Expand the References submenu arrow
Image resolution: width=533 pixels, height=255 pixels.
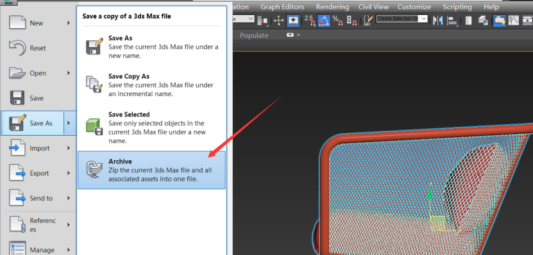(69, 225)
